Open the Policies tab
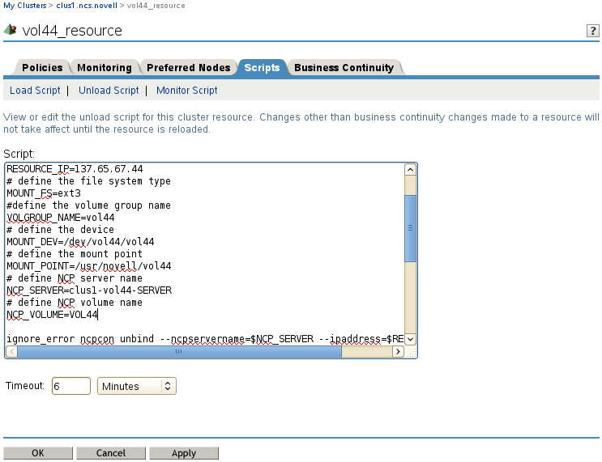 42,68
